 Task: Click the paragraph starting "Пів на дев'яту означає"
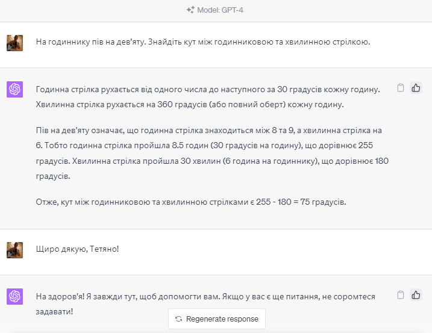[x=212, y=153]
